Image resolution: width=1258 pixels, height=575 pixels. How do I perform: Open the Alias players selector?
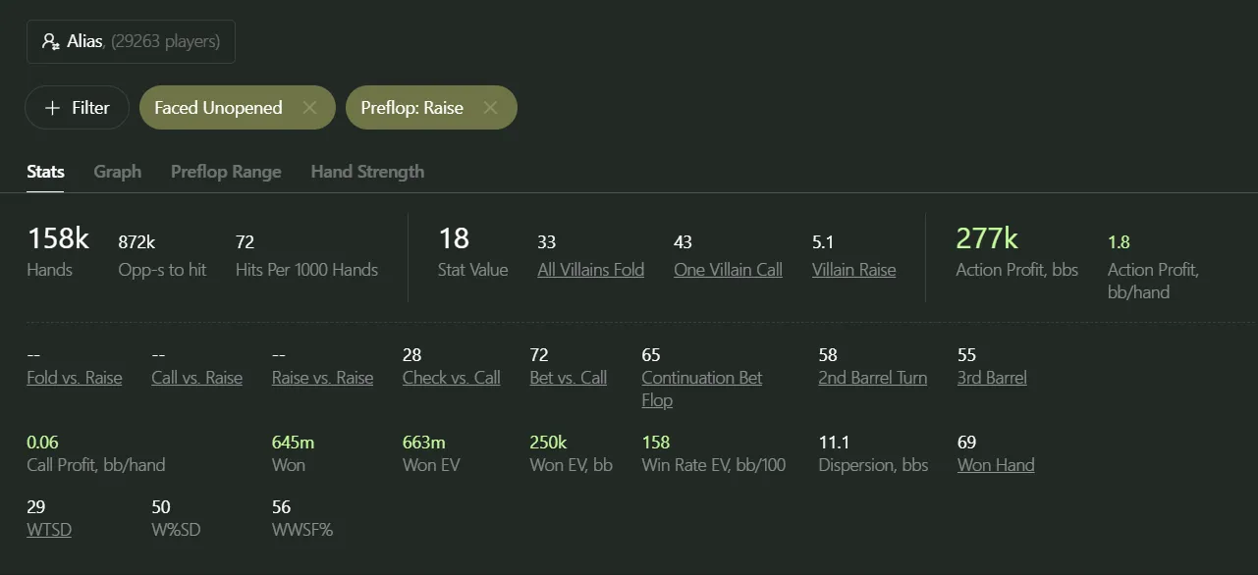click(x=131, y=42)
